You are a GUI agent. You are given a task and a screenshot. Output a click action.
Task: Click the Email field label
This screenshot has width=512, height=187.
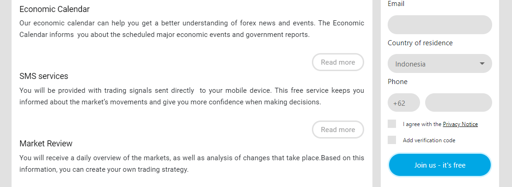click(396, 4)
